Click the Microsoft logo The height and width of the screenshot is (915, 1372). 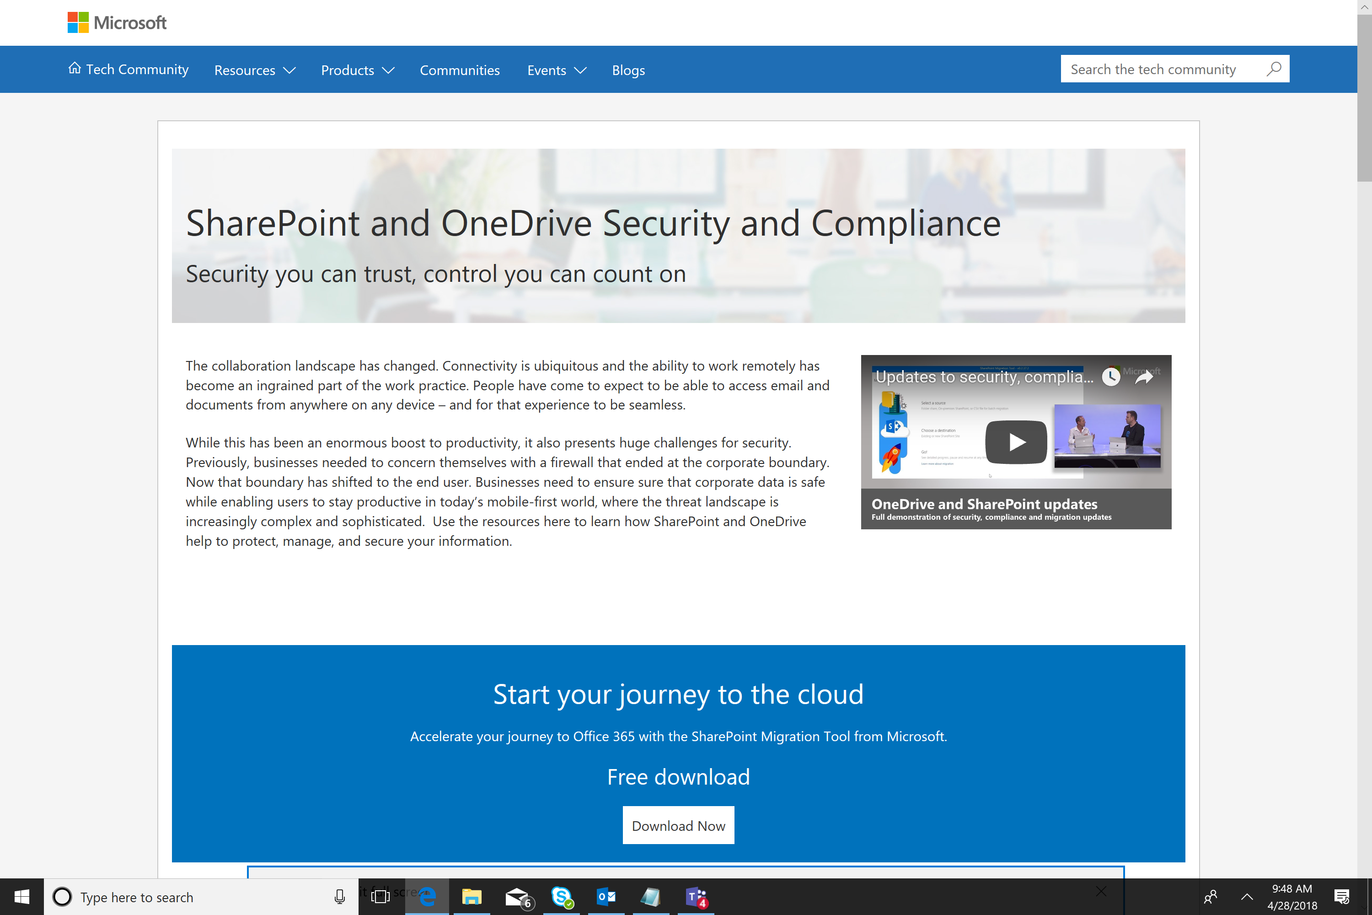tap(116, 23)
